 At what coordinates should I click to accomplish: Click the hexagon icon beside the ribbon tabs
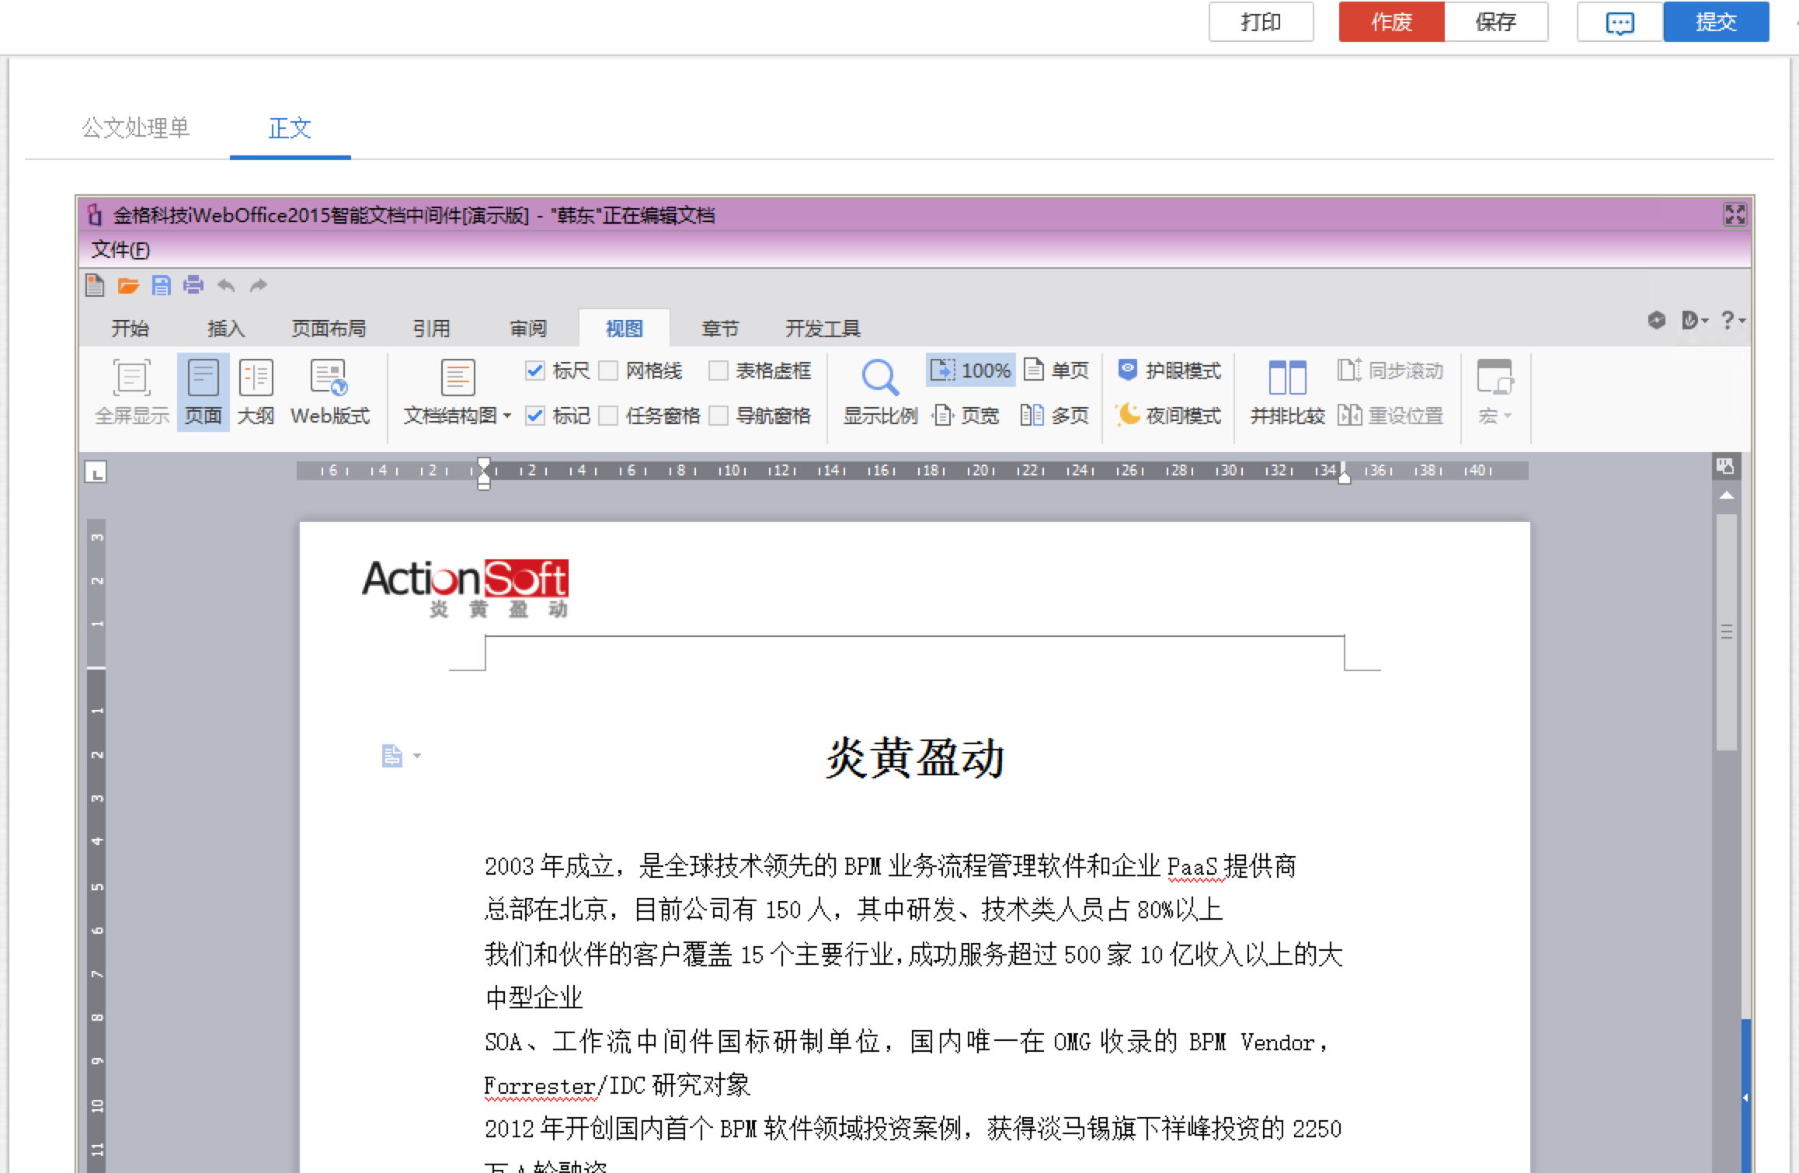click(x=1656, y=320)
